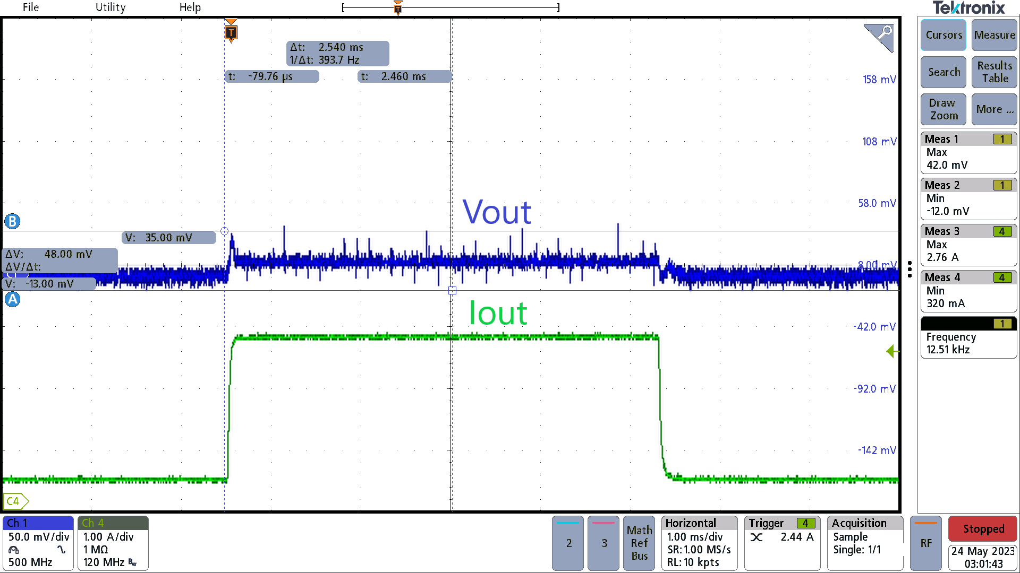Toggle channel 3 display on
The image size is (1020, 573).
[x=603, y=543]
